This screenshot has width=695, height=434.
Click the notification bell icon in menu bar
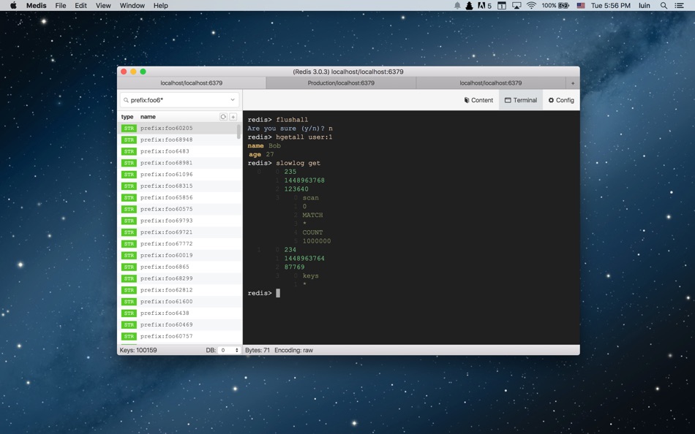click(457, 5)
